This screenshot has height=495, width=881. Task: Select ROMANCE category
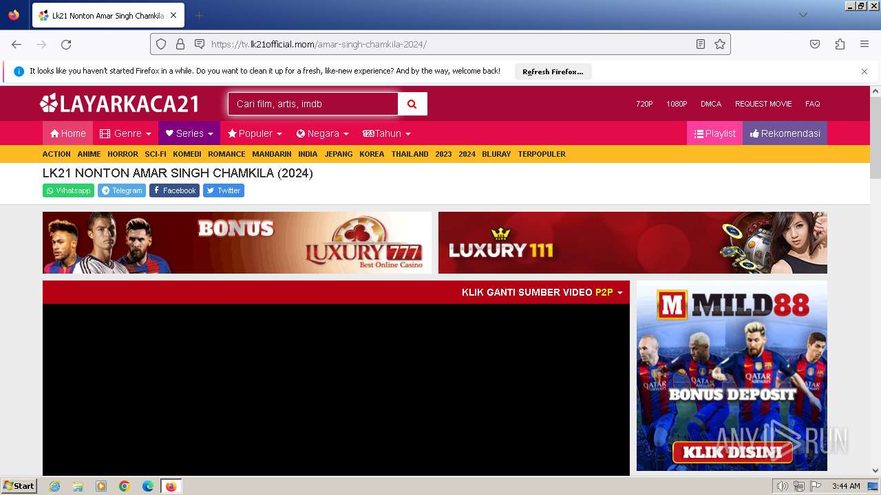(x=226, y=154)
